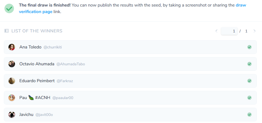This screenshot has height=123, width=262.
Task: Go to the next winners page arrow
Action: click(x=254, y=31)
